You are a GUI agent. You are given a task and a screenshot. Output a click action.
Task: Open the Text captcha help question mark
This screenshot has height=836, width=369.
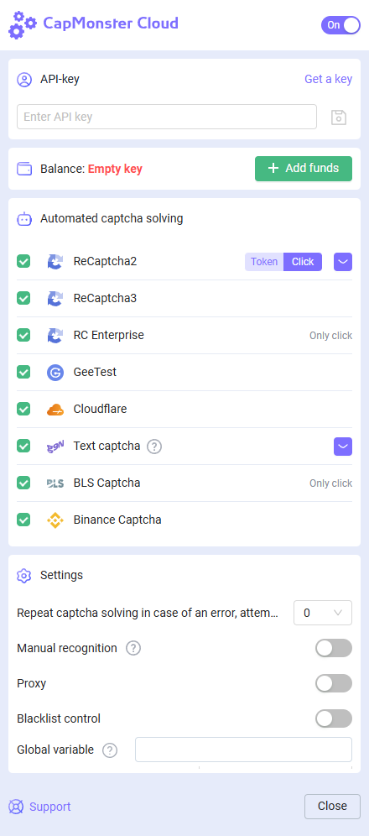pyautogui.click(x=154, y=447)
